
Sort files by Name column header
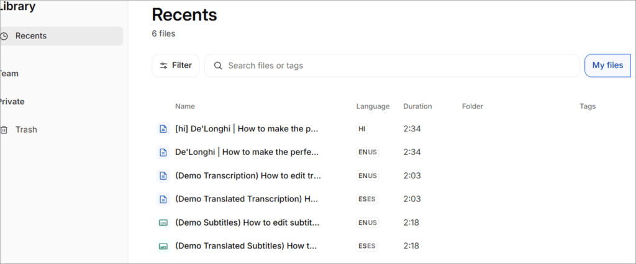coord(185,107)
